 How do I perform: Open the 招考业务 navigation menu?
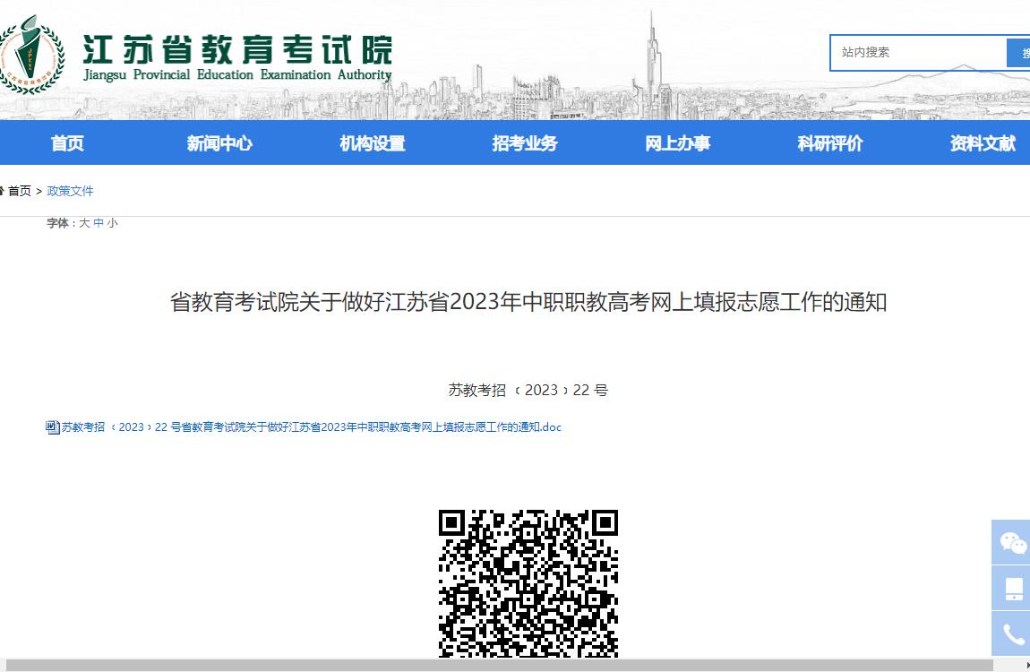pyautogui.click(x=525, y=143)
